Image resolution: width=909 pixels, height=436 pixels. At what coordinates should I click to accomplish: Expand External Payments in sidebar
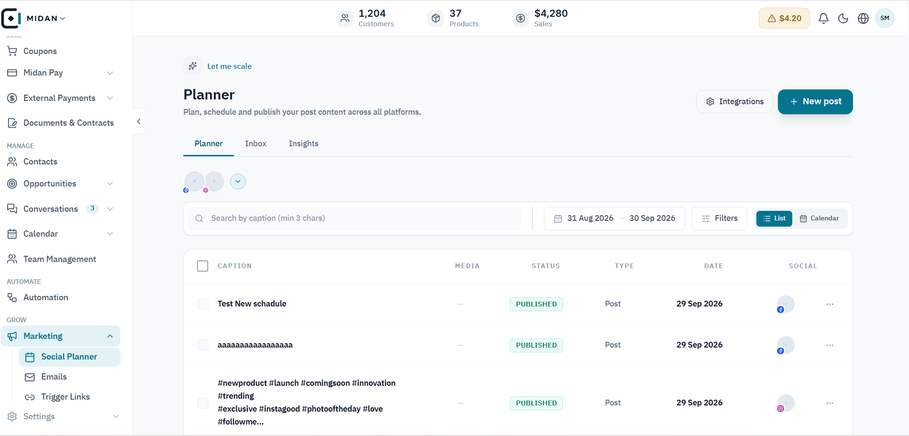(110, 98)
